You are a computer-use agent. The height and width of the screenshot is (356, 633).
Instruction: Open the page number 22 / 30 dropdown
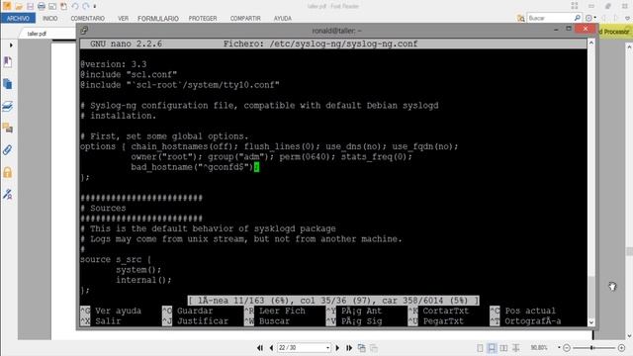point(327,347)
